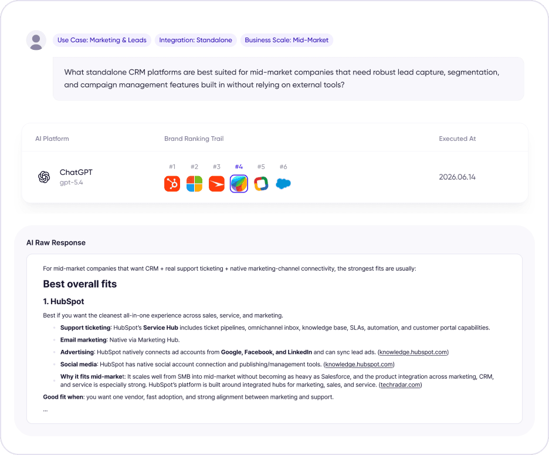This screenshot has height=455, width=549.
Task: Open the knowledge.hubspot.com link in the Advertising bullet
Action: pyautogui.click(x=413, y=352)
